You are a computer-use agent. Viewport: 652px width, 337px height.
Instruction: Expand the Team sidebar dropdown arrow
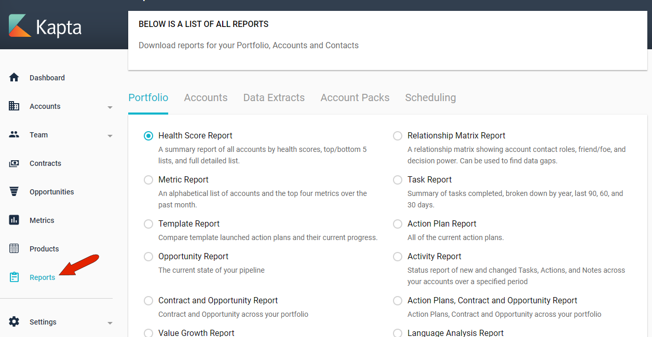click(x=110, y=136)
